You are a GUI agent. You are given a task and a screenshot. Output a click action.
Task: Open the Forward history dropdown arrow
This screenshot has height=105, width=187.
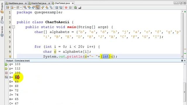click(x=21, y=8)
